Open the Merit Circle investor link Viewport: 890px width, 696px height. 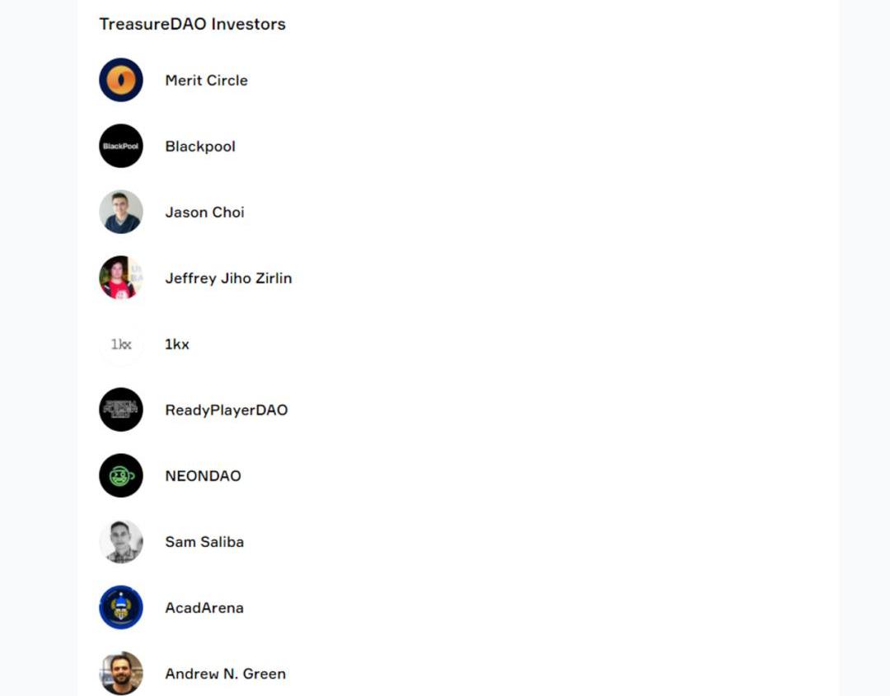(x=207, y=80)
